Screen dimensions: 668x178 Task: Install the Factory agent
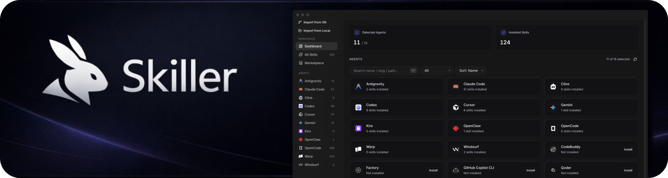point(433,170)
